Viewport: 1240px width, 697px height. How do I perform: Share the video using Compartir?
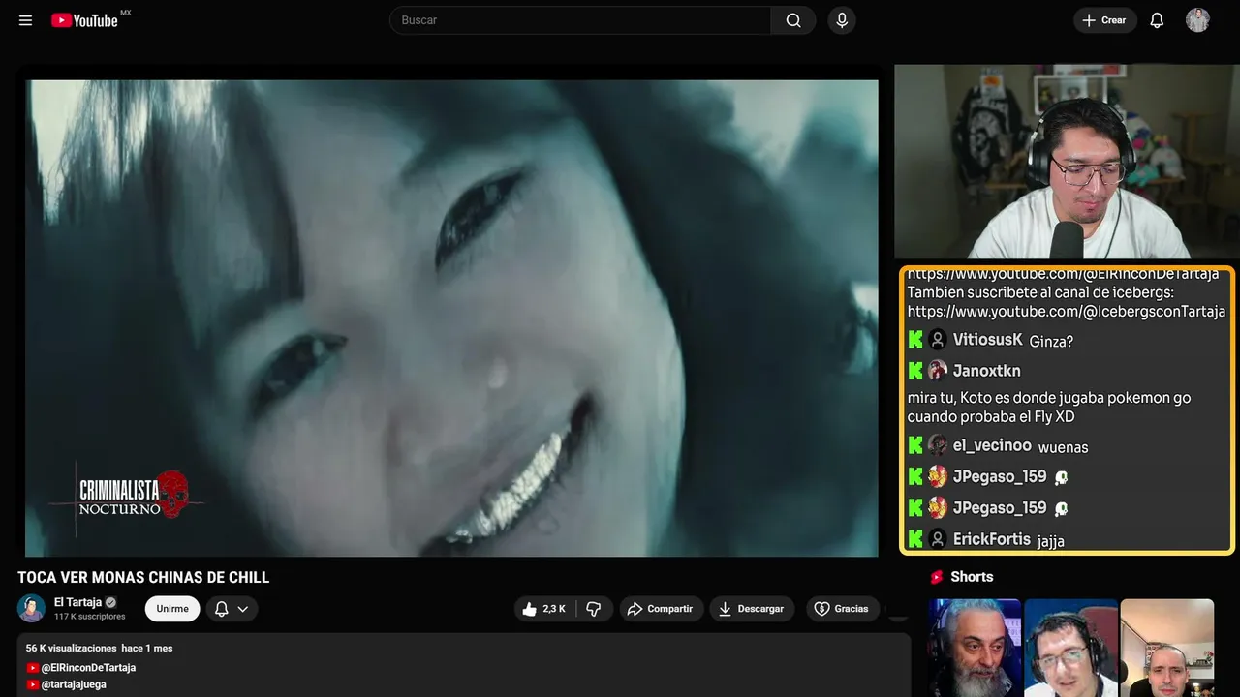(x=662, y=609)
